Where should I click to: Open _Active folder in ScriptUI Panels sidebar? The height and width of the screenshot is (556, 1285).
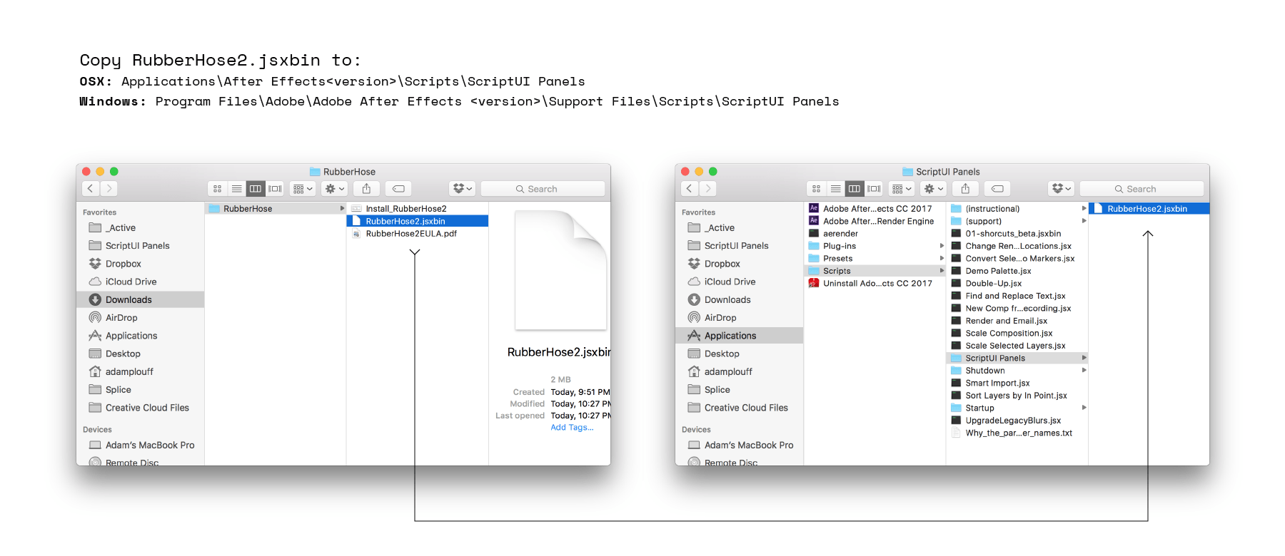tap(739, 228)
